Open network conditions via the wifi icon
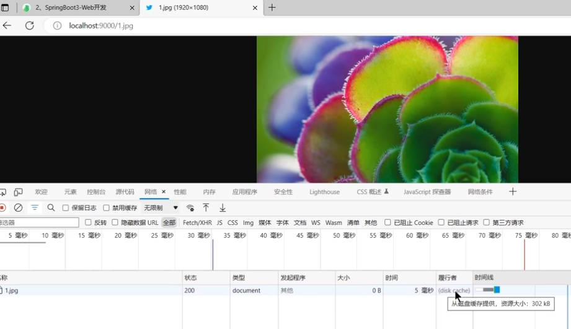 [x=190, y=208]
